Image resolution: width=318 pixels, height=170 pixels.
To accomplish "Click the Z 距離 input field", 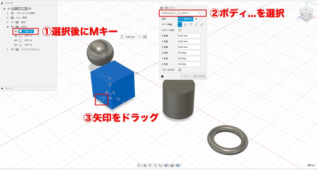I will pyautogui.click(x=189, y=47).
